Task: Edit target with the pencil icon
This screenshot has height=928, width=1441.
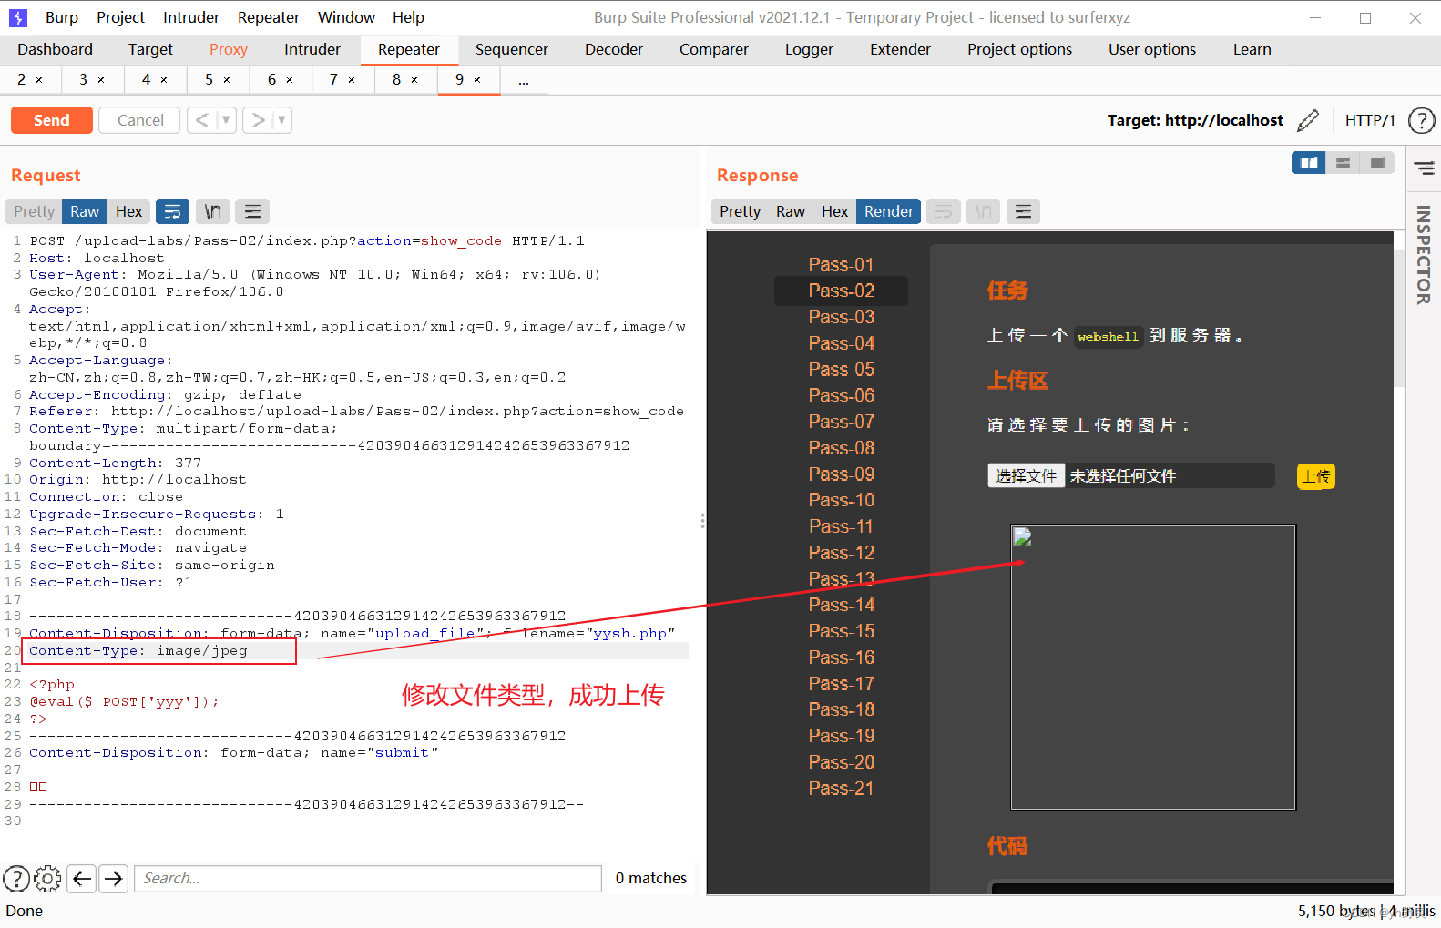Action: tap(1308, 120)
